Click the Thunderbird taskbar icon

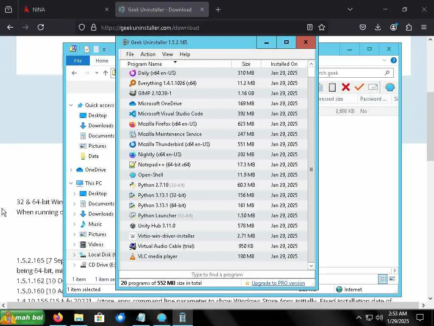[120, 318]
